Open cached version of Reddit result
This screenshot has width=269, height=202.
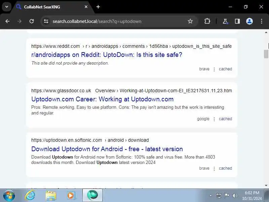(x=225, y=69)
